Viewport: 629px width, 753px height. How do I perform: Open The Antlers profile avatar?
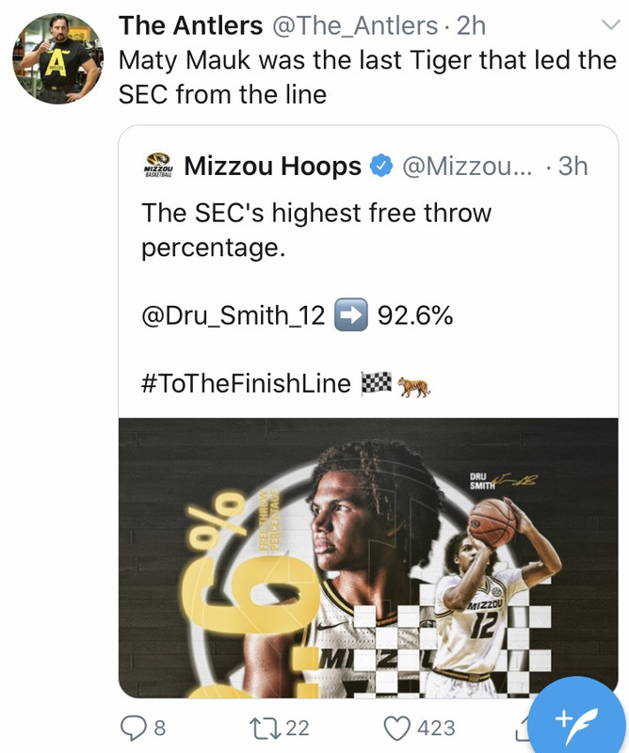click(x=56, y=57)
